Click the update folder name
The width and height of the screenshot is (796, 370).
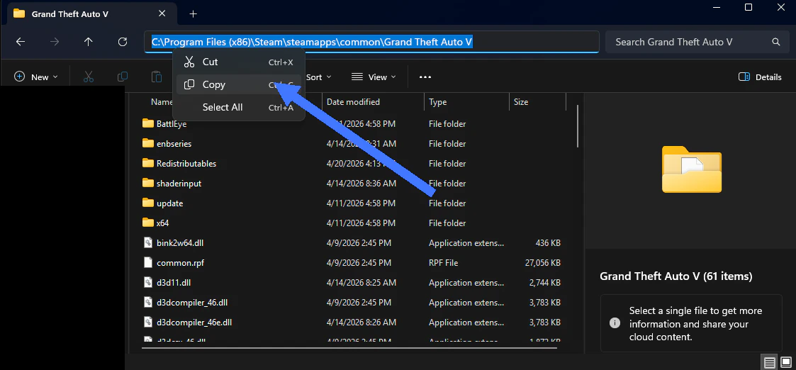(x=170, y=203)
